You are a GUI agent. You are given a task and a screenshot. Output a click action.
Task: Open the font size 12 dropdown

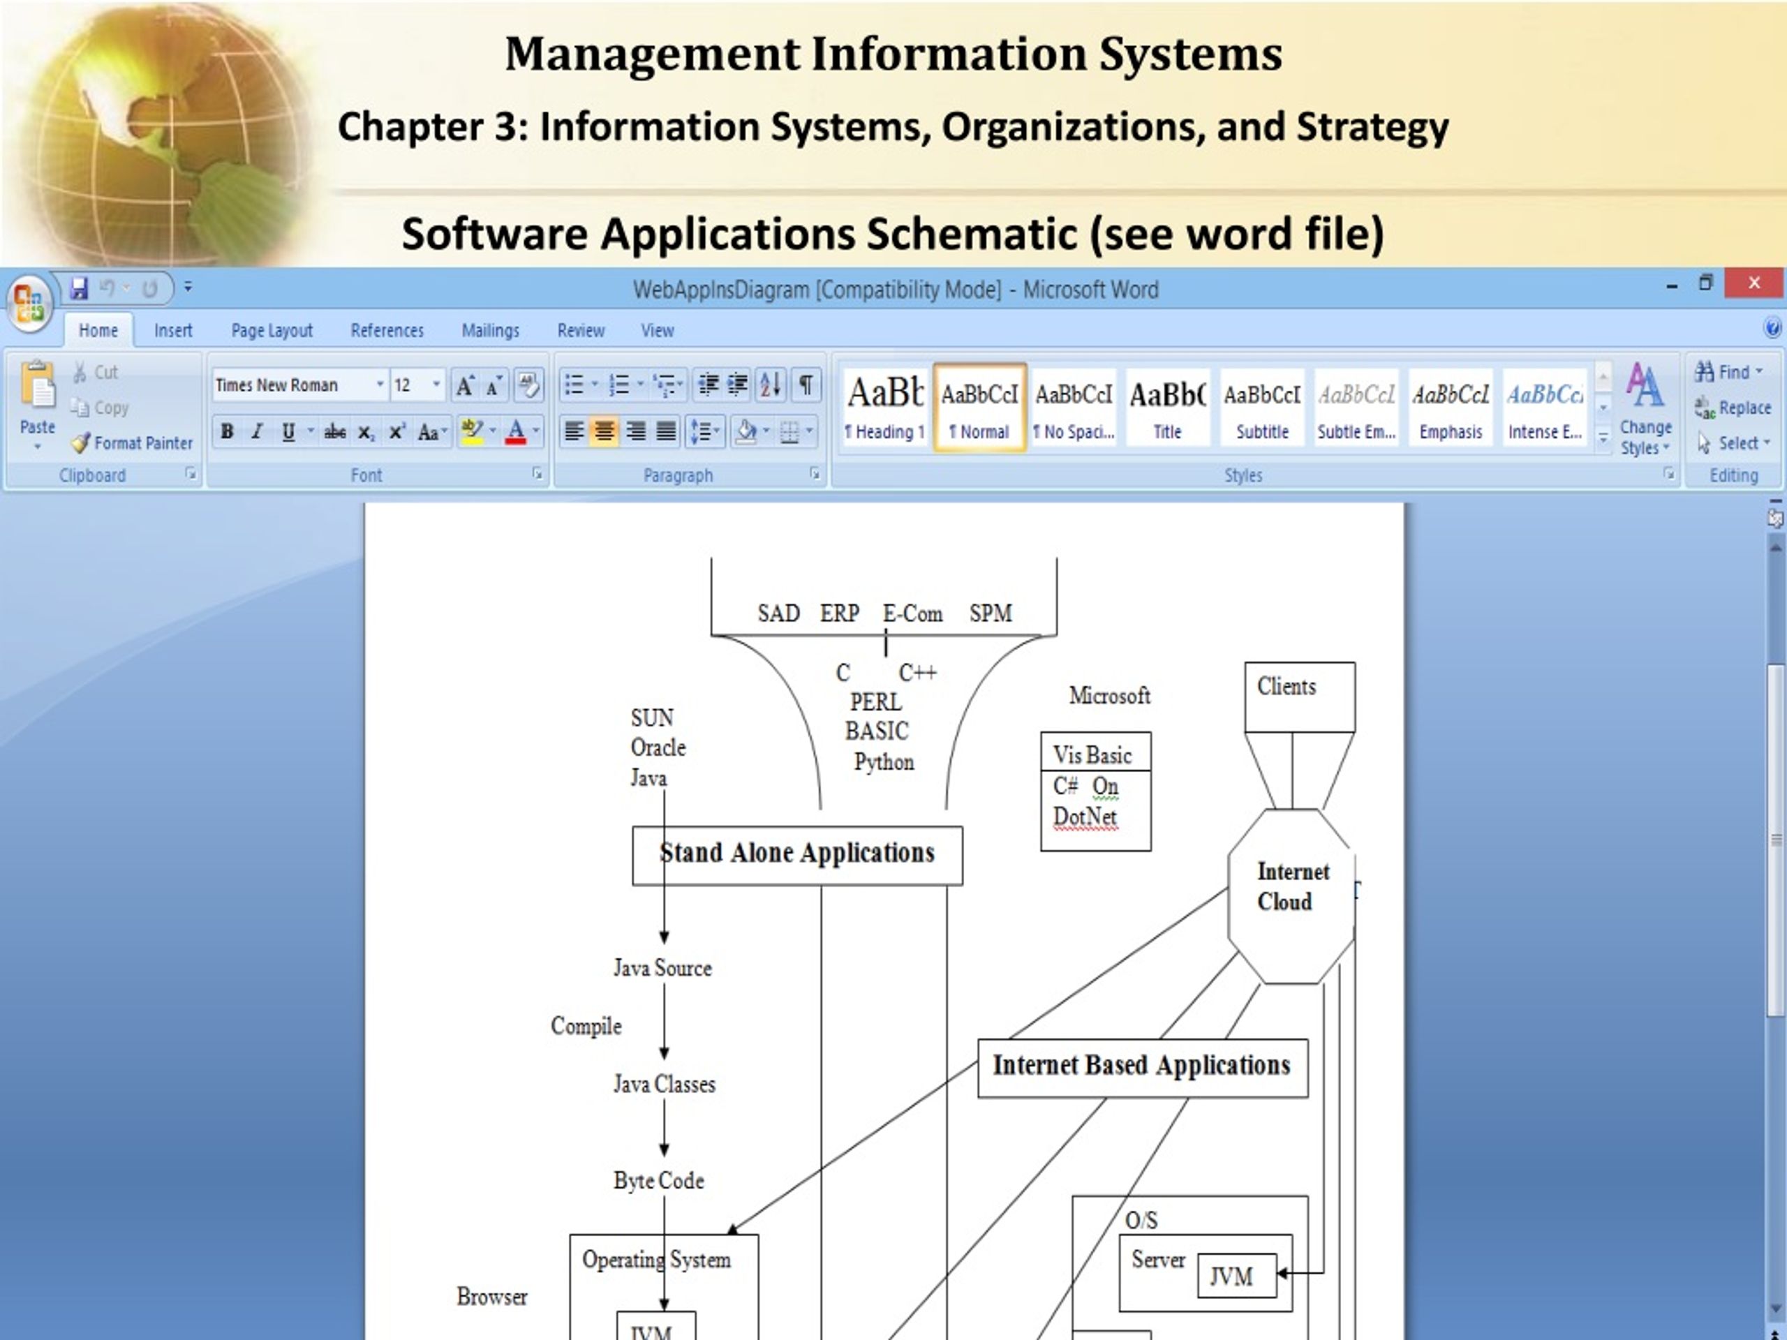point(436,385)
